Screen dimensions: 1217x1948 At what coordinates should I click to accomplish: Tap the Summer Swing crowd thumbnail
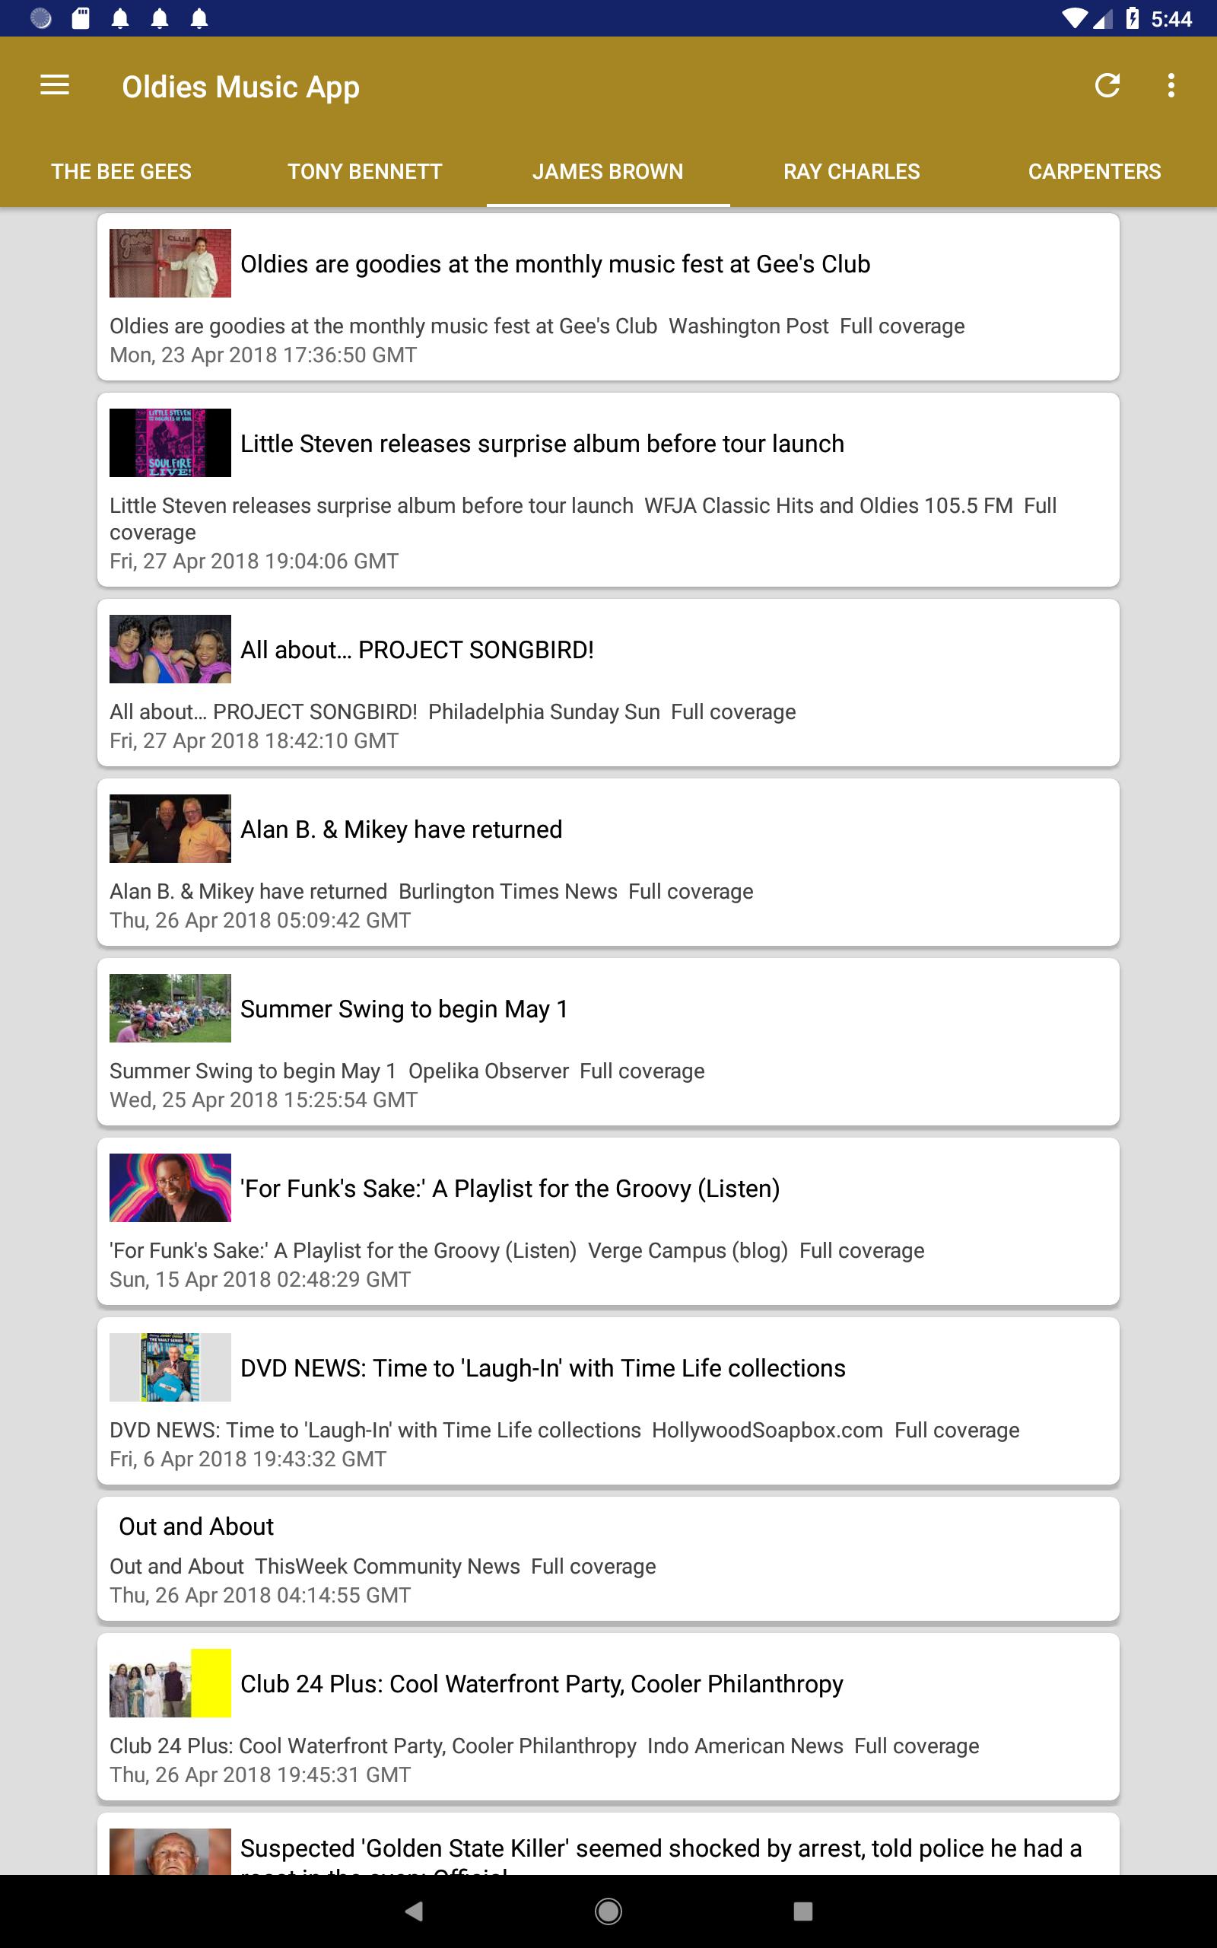point(170,1008)
